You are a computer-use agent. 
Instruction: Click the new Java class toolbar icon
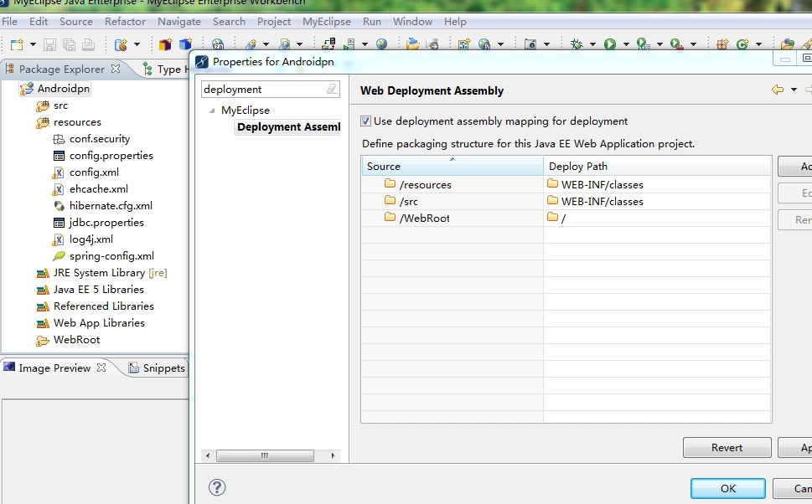[742, 44]
